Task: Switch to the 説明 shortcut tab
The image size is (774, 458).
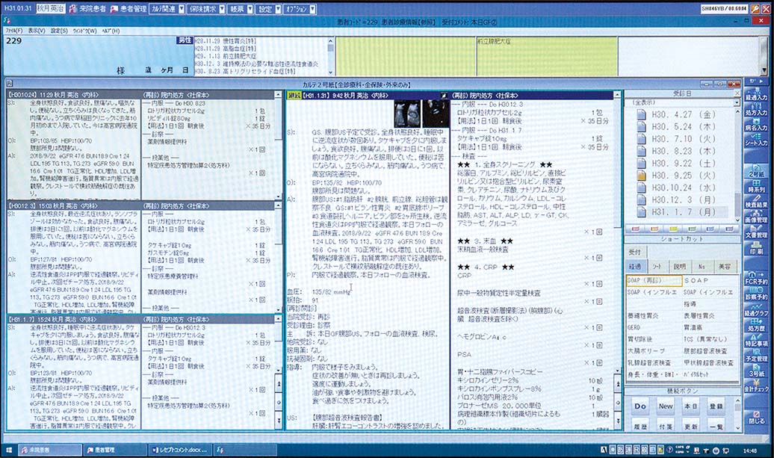Action: click(x=680, y=266)
